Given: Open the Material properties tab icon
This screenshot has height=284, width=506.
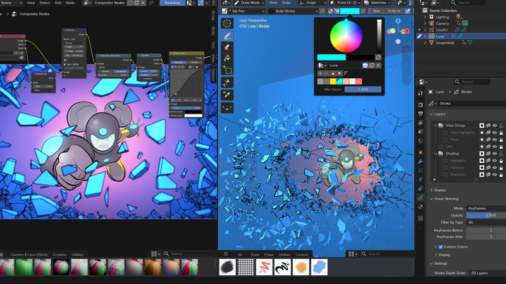Looking at the screenshot, I should click(420, 207).
